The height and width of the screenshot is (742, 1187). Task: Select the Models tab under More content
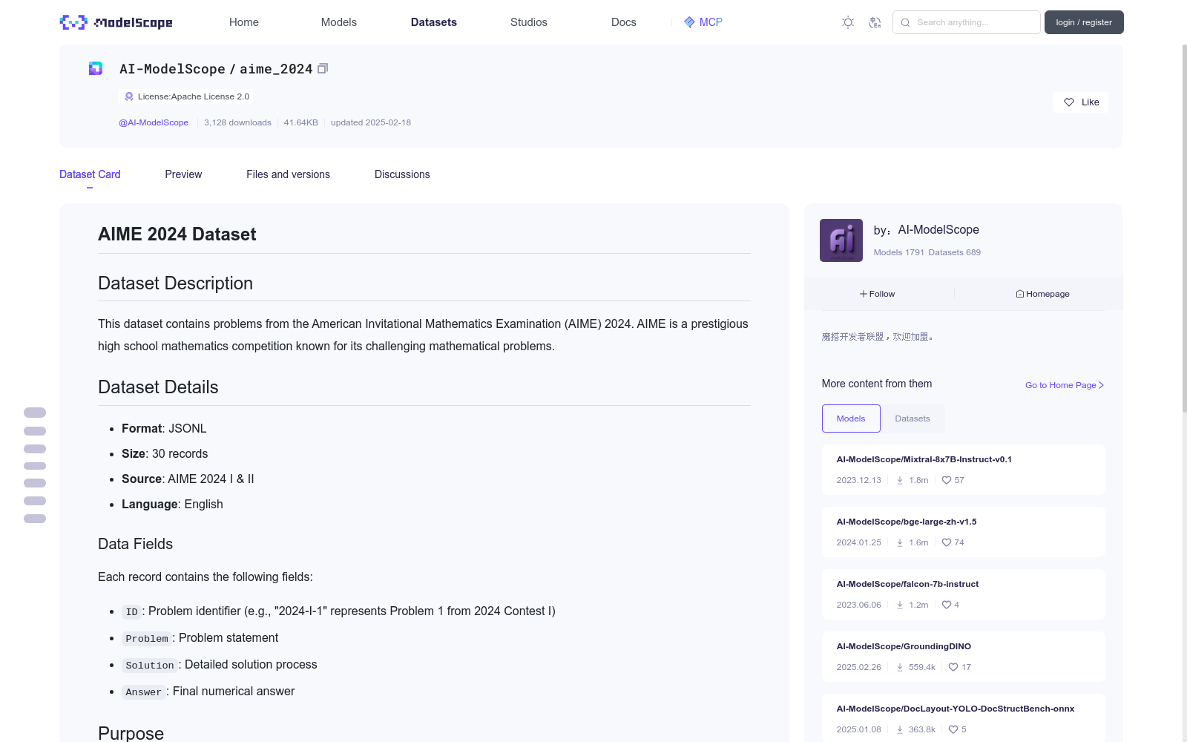coord(851,418)
